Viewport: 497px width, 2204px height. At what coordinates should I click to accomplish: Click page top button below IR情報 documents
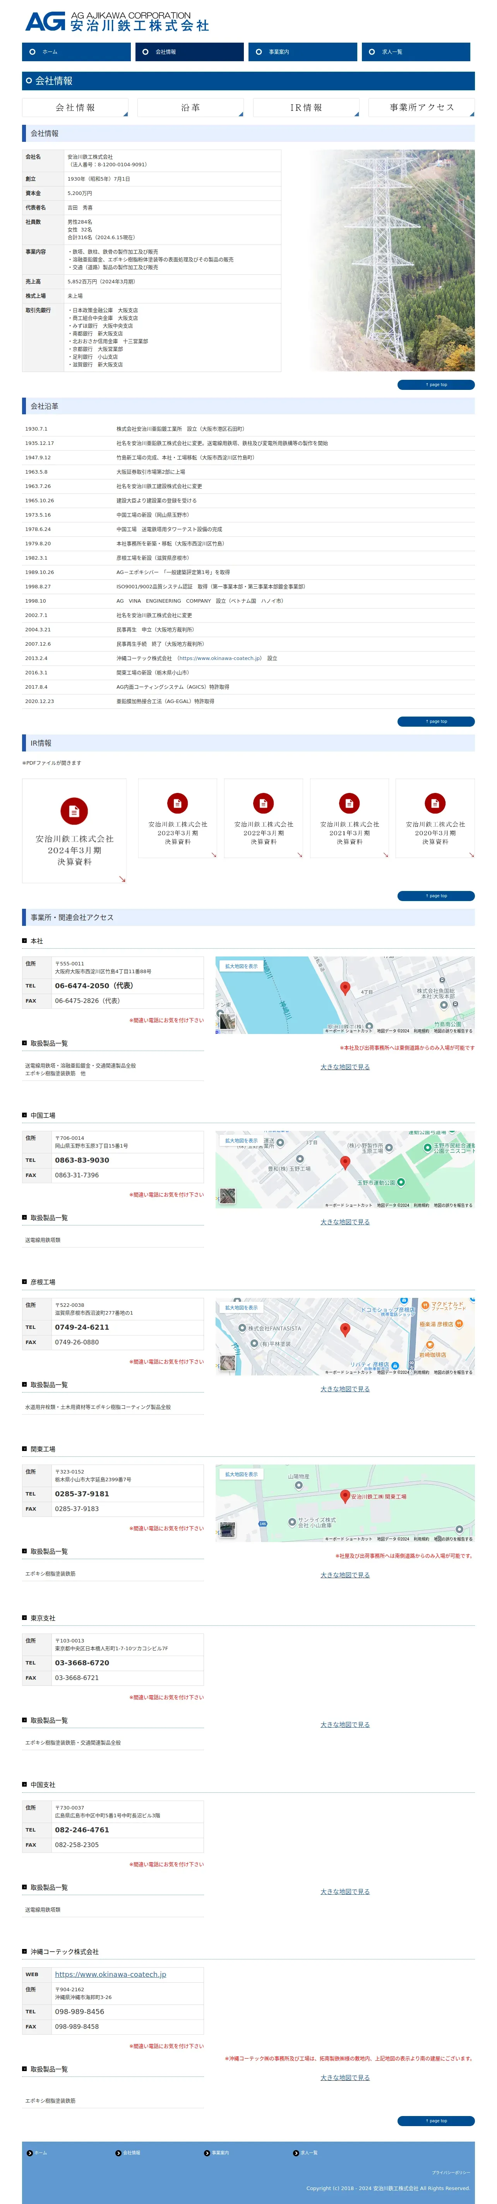pos(435,896)
